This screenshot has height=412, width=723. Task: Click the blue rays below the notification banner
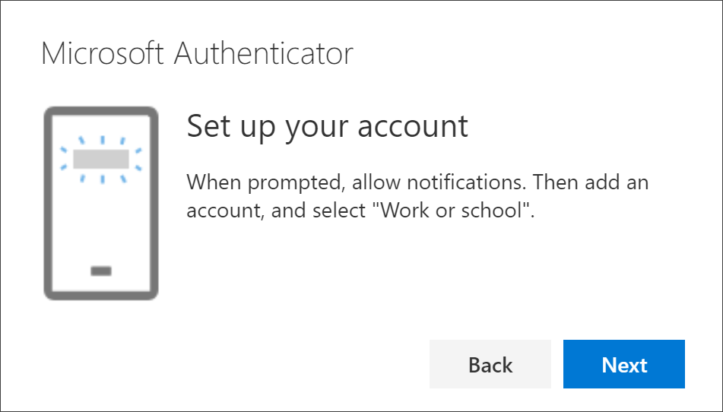click(x=100, y=178)
